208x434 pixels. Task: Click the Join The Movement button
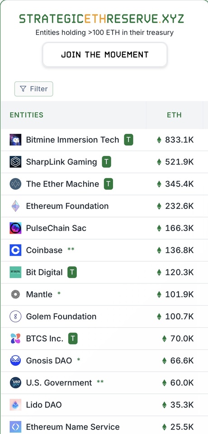[x=105, y=55]
